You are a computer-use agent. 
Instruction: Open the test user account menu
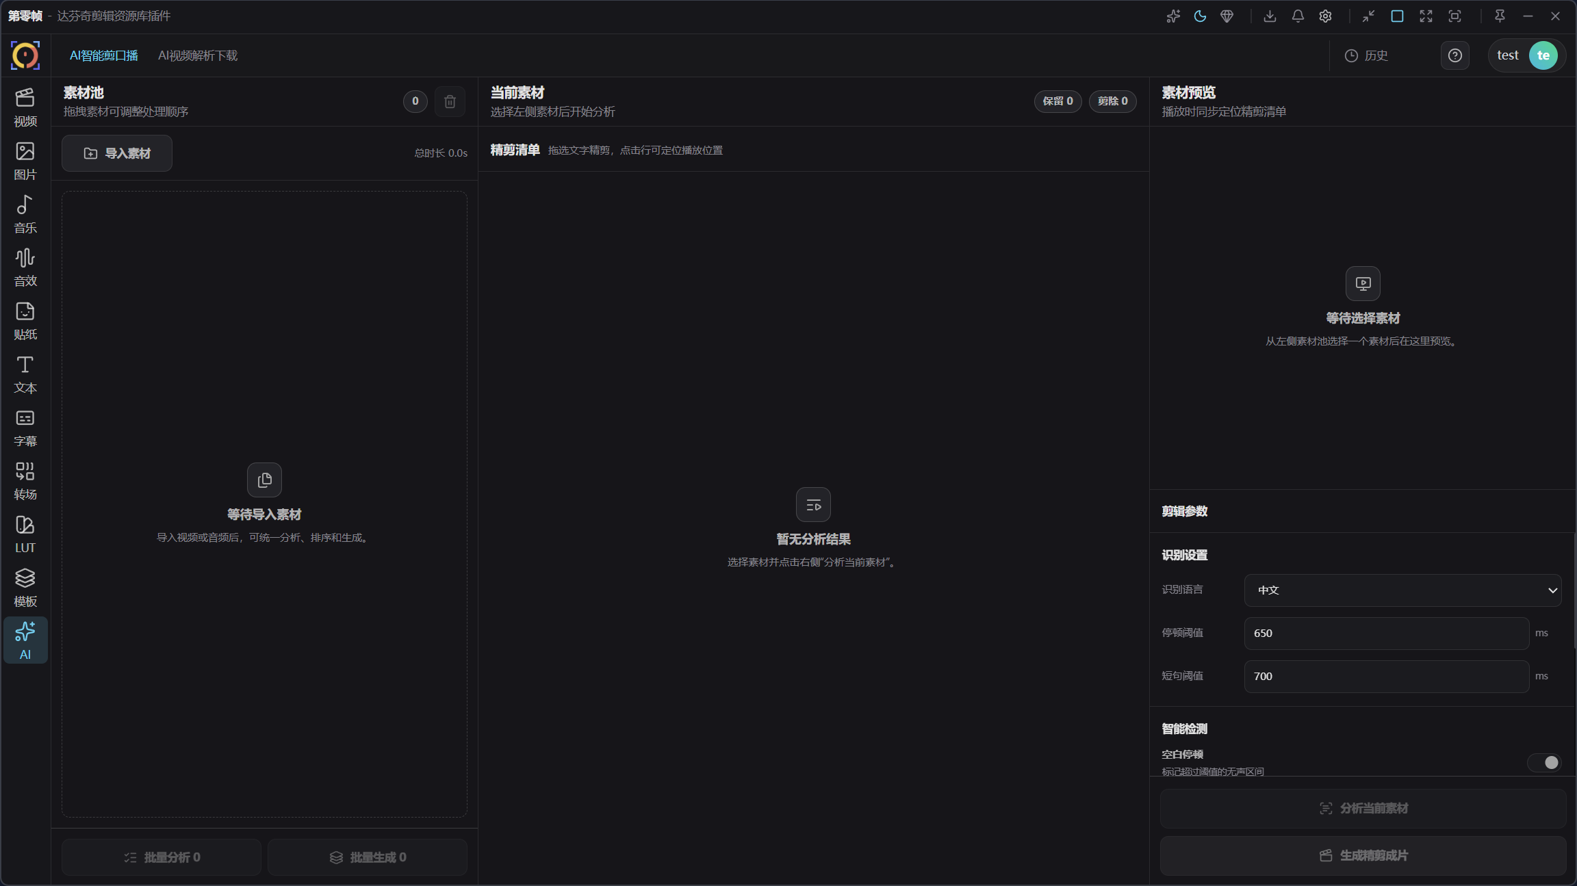coord(1527,55)
